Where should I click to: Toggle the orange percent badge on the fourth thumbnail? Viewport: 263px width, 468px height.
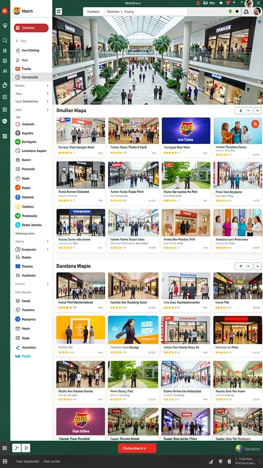(x=255, y=123)
